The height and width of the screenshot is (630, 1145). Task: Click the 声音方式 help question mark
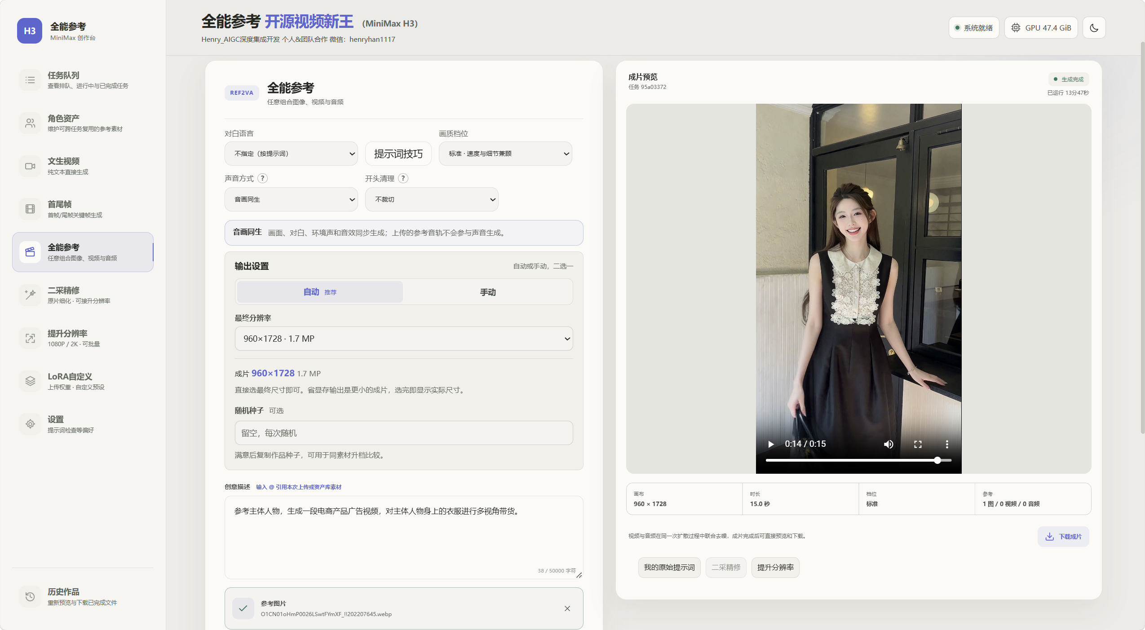(263, 178)
